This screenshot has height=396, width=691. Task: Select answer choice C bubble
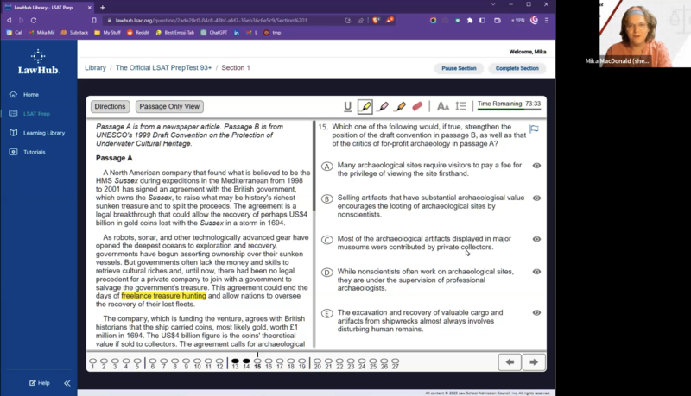(x=327, y=241)
